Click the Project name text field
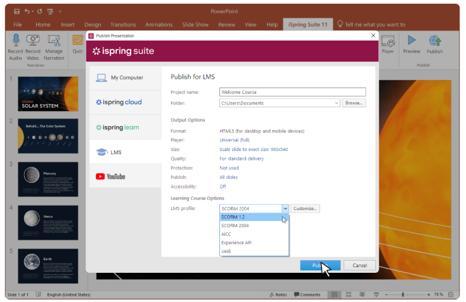 [292, 92]
